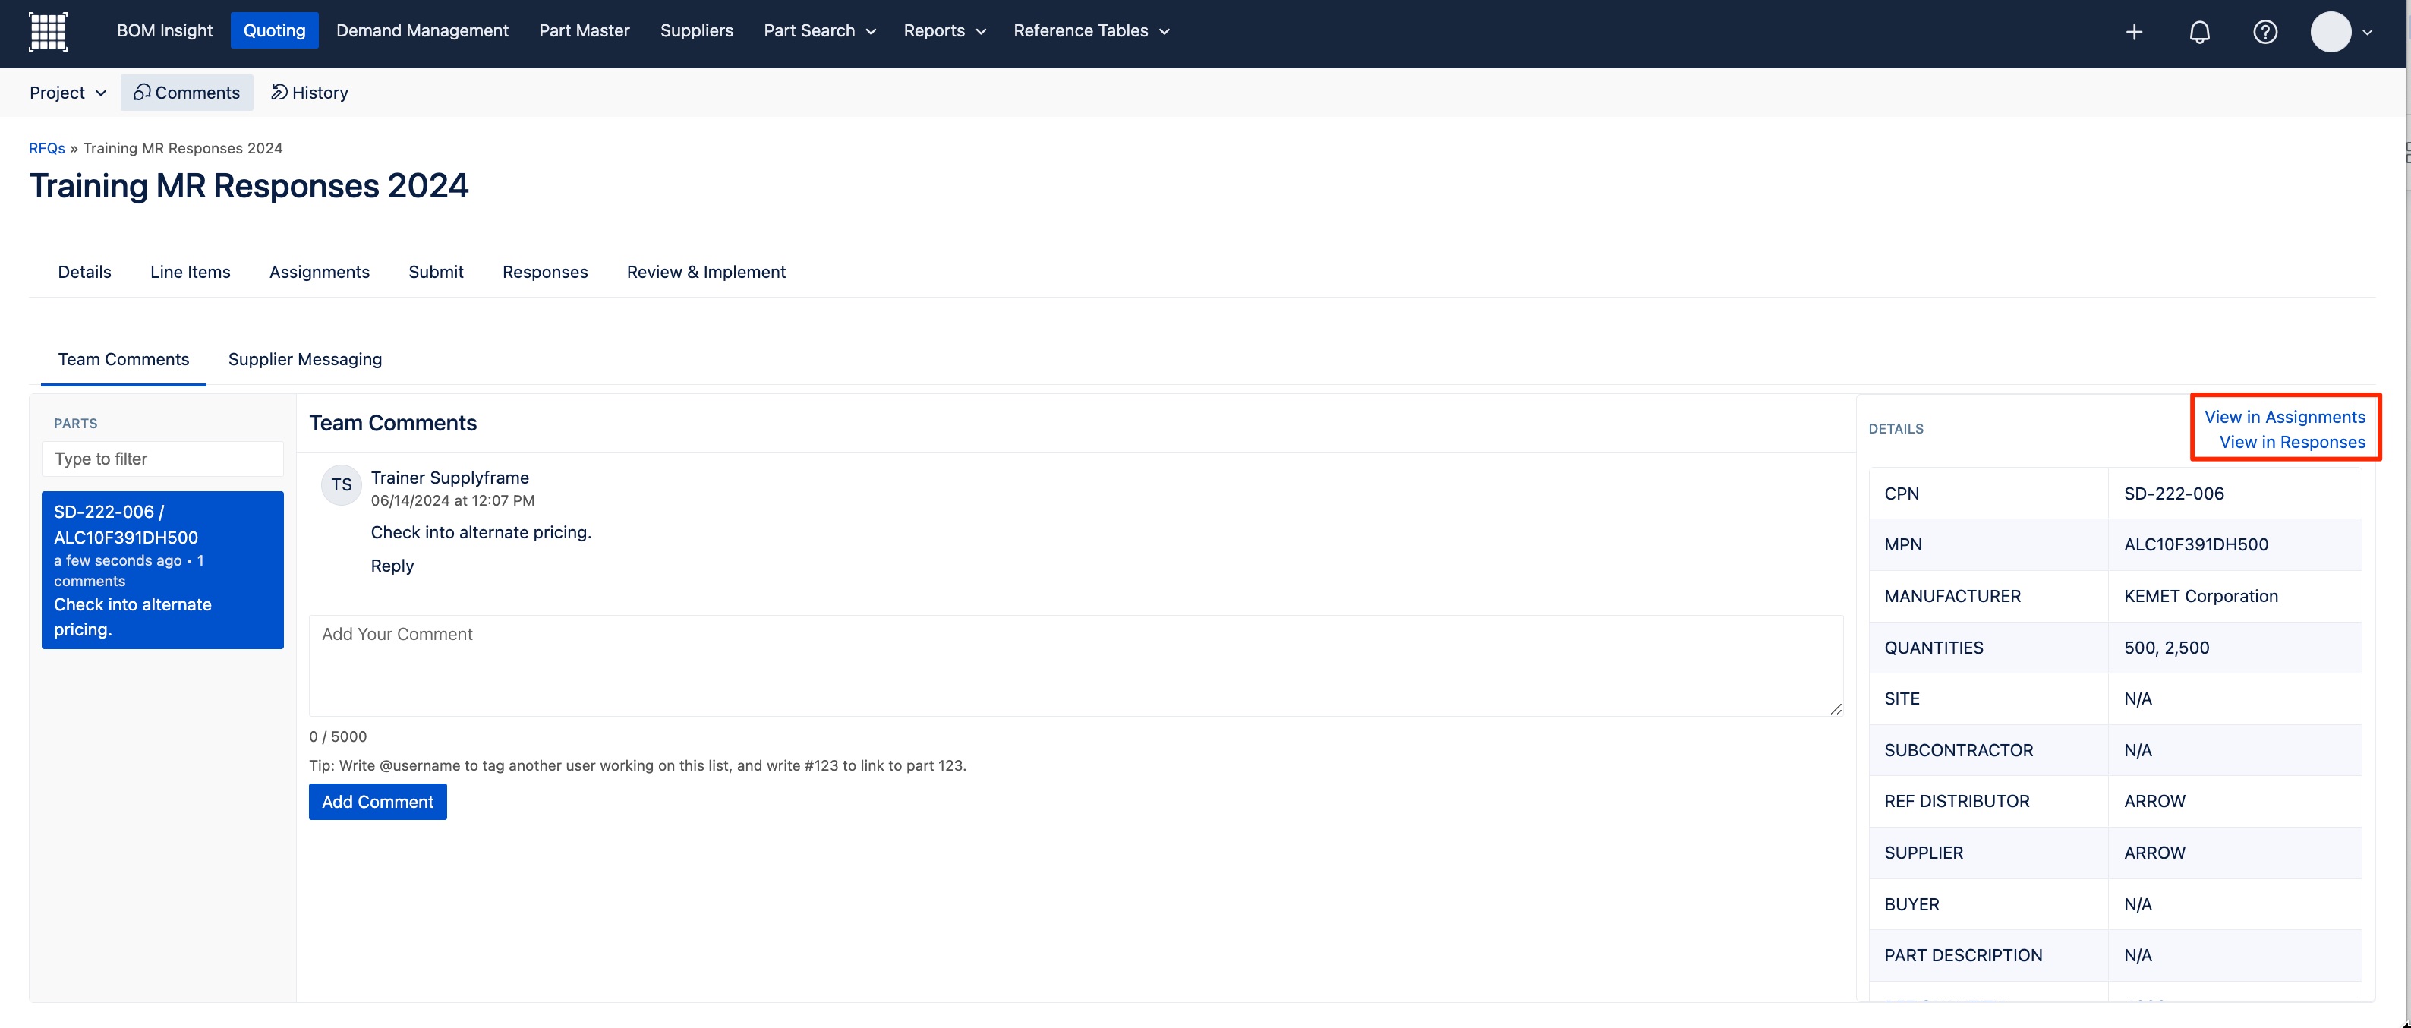Expand the Reference Tables dropdown
The image size is (2411, 1028).
coord(1092,30)
